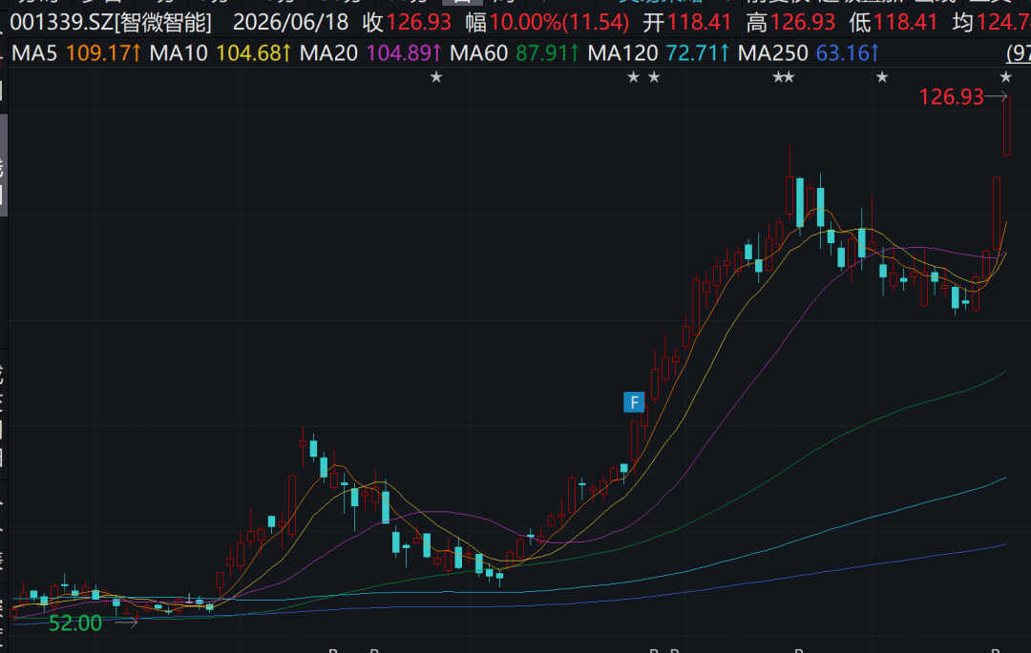Open the underlined (97 link at right
This screenshot has height=653, width=1031.
coord(1019,53)
